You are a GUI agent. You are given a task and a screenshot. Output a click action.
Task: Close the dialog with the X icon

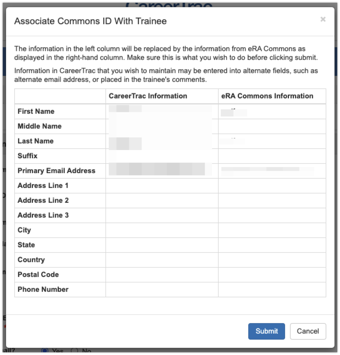click(323, 19)
